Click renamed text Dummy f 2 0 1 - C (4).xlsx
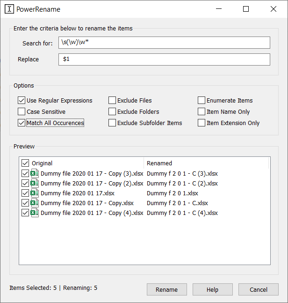This screenshot has height=303, width=288. point(182,213)
